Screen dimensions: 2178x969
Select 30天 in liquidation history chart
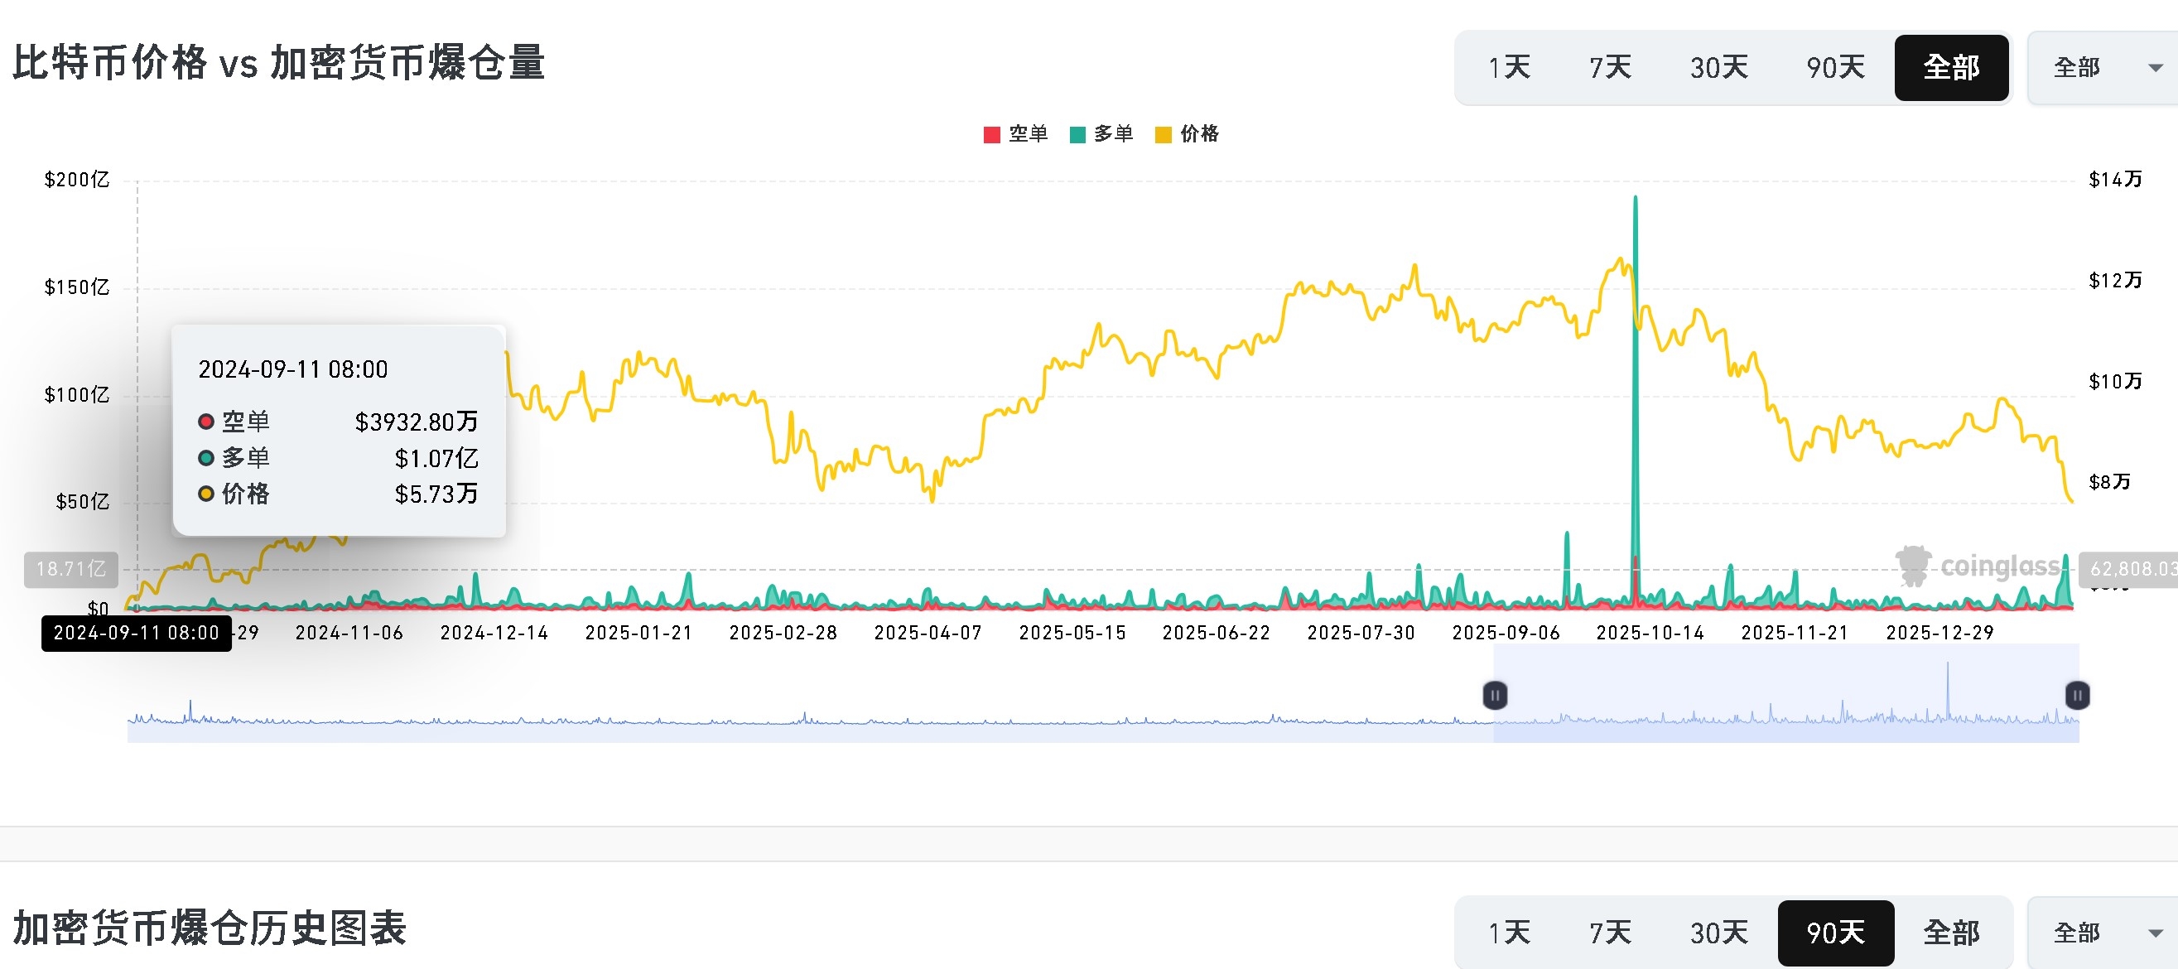coord(1718,933)
